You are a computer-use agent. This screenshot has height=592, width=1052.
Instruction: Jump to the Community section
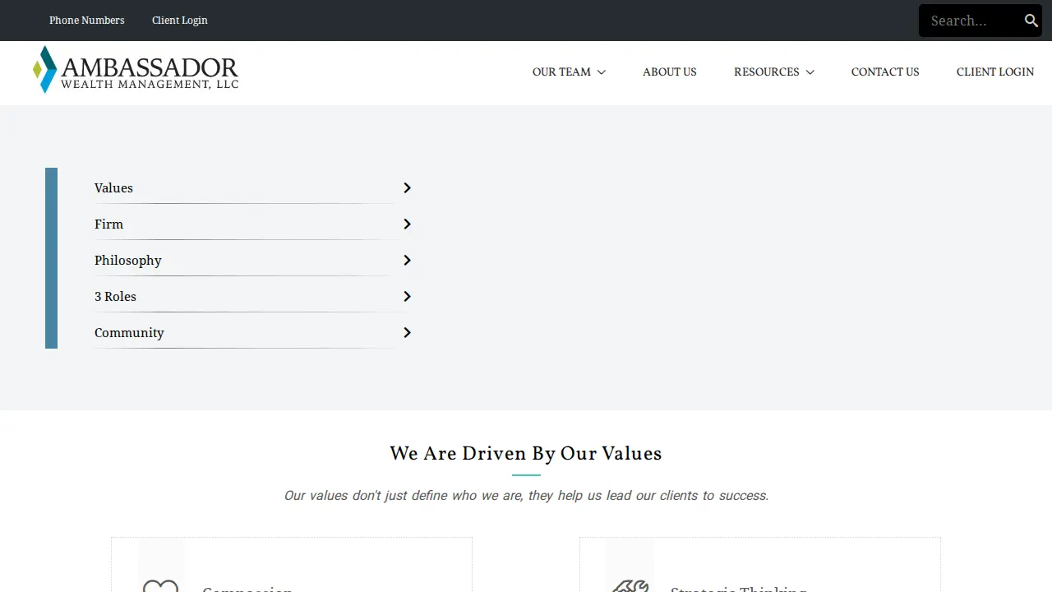(129, 333)
